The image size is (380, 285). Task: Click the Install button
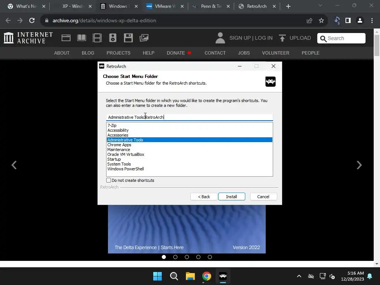tap(232, 197)
